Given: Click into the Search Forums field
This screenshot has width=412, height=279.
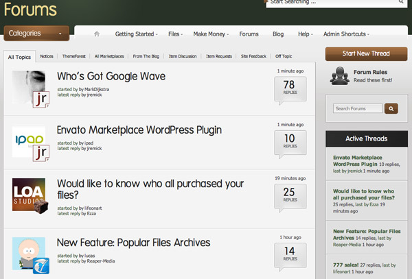Looking at the screenshot, I should 358,108.
